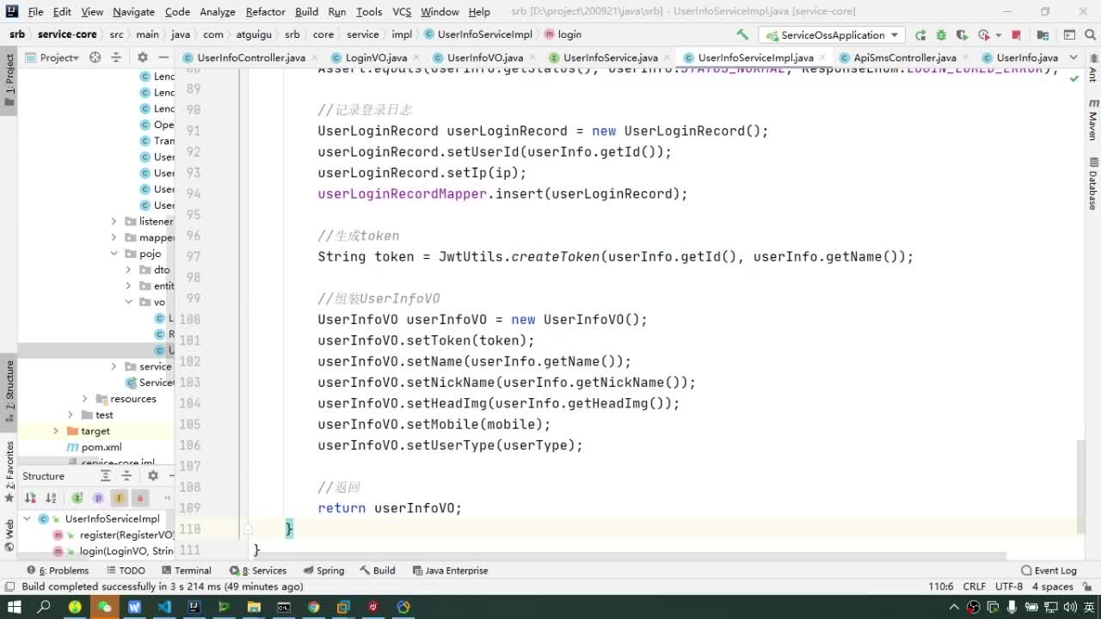Collapse UserInfoServiceImpl in Structure tree
Viewport: 1101px width, 619px height.
[x=28, y=518]
